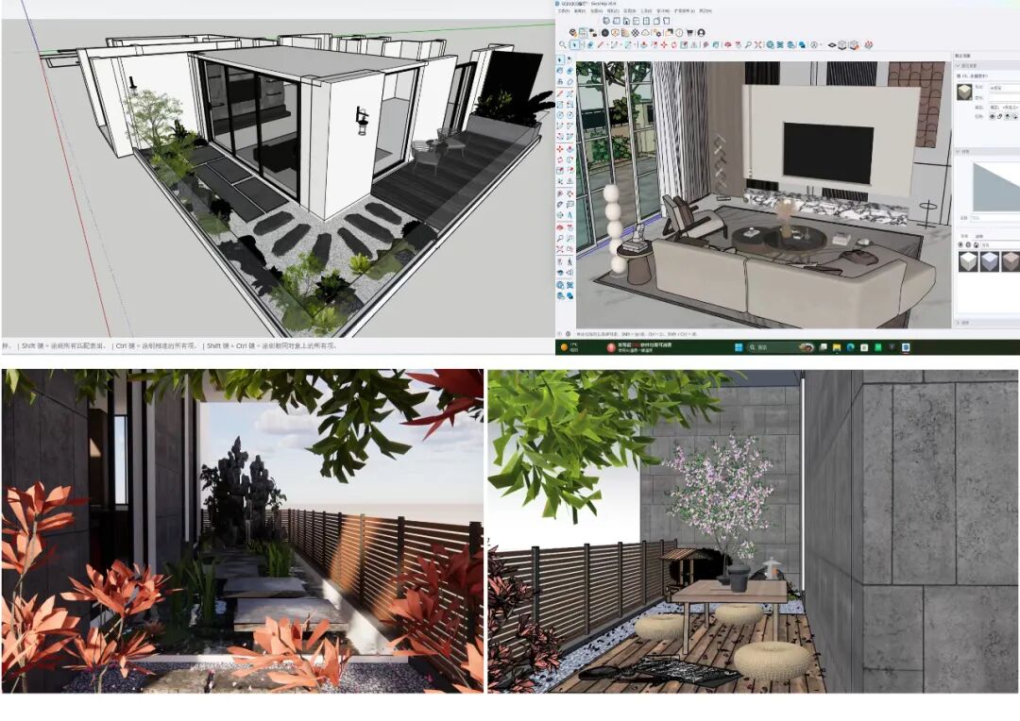Viewport: 1020px width, 721px height.
Task: Open the materials collection dropdown list
Action: click(x=1000, y=245)
